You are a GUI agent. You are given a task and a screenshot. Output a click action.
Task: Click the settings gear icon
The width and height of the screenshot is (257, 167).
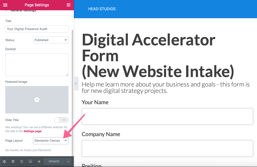click(4, 161)
